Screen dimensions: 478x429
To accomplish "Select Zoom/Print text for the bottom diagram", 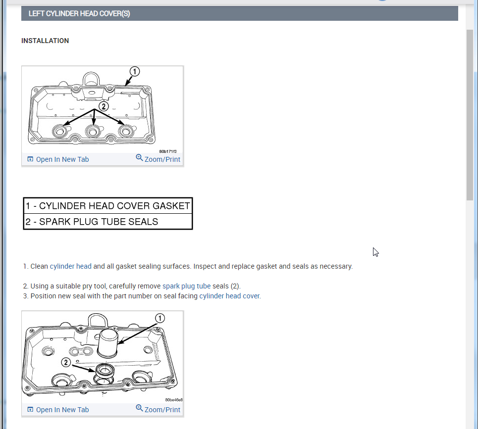I will pos(162,410).
